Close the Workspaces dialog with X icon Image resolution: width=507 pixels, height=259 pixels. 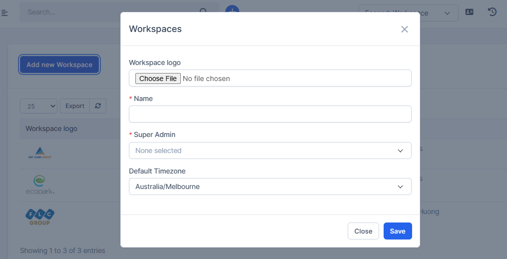[405, 29]
